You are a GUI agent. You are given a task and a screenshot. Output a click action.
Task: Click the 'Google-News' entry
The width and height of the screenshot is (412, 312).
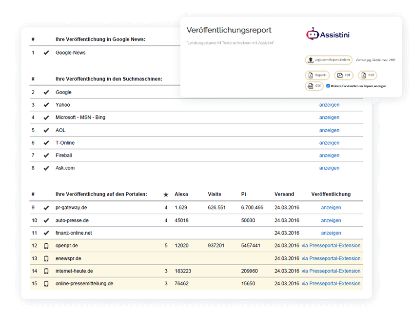[70, 53]
